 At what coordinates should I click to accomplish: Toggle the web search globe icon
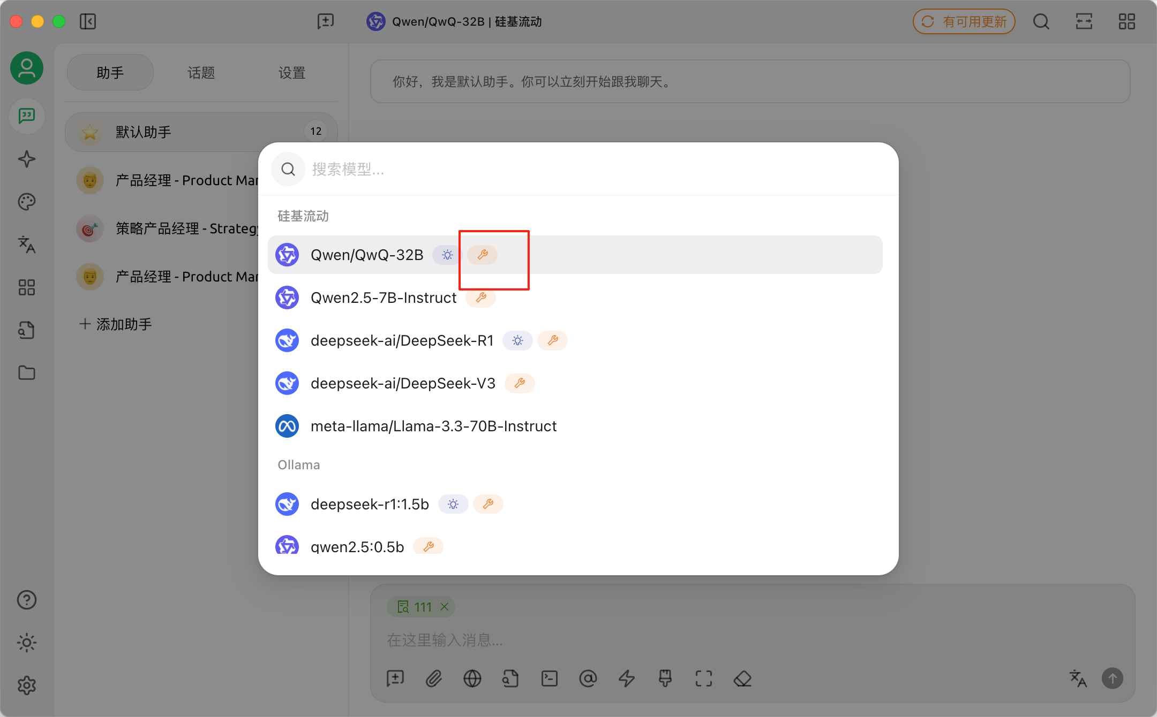coord(472,678)
